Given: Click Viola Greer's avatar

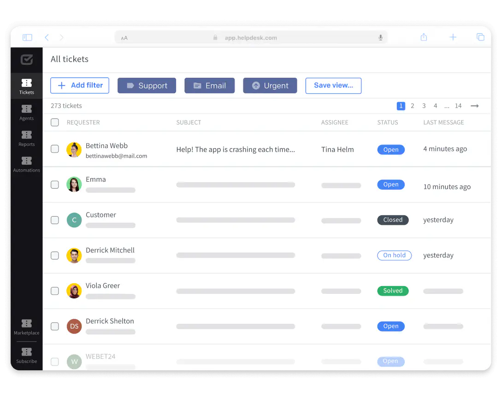Looking at the screenshot, I should (x=74, y=291).
